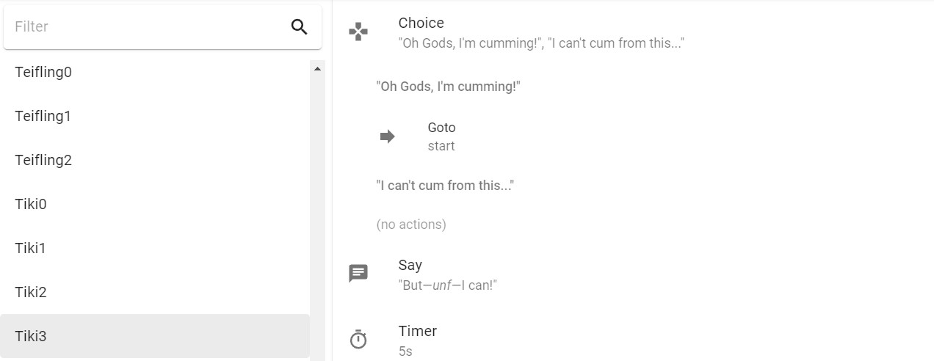934x361 pixels.
Task: Click the search magnifier icon
Action: (x=299, y=27)
